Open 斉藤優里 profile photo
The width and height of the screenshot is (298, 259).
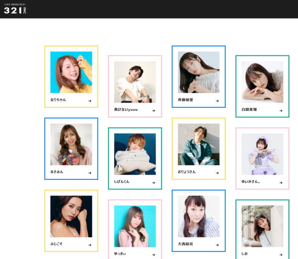tap(198, 72)
